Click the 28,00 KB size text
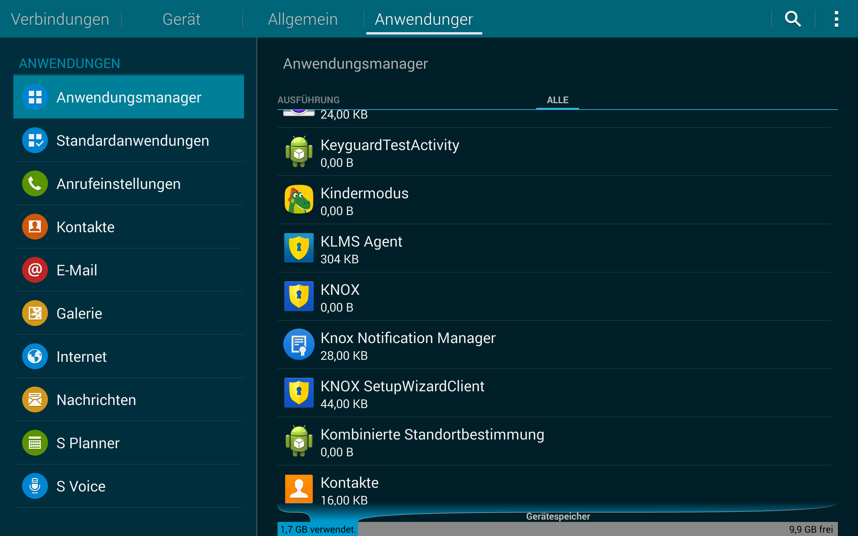The image size is (858, 536). [x=344, y=356]
